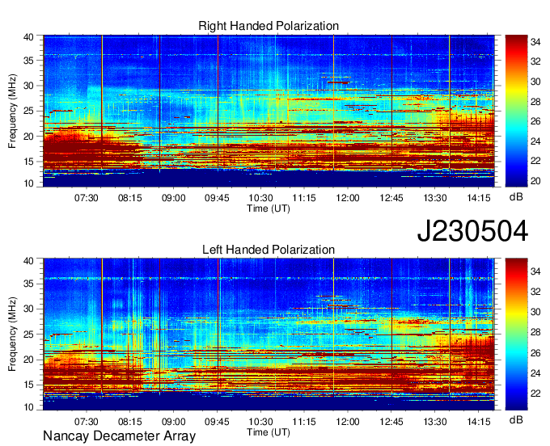Screen dimensions: 550x446
Task: Click 12:00 tick on right-handed time axis
Action: pyautogui.click(x=348, y=198)
